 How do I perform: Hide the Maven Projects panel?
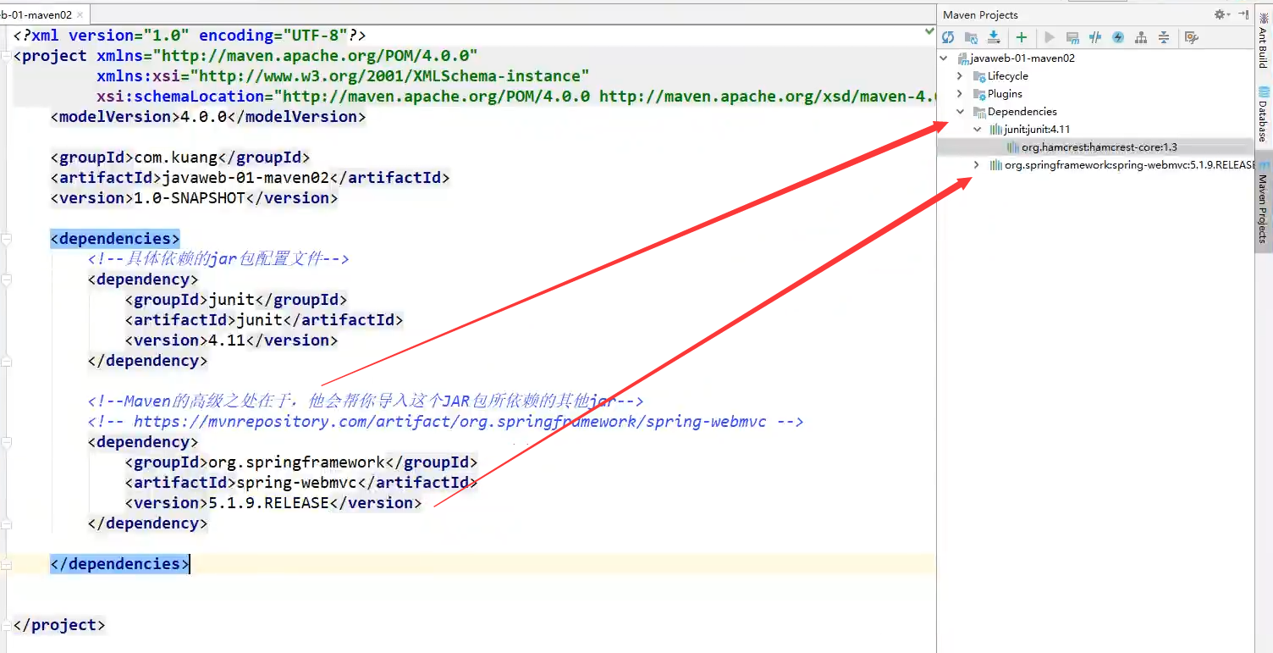(x=1243, y=14)
